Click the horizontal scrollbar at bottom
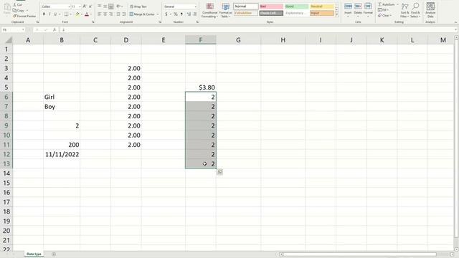The height and width of the screenshot is (258, 459). point(360,254)
